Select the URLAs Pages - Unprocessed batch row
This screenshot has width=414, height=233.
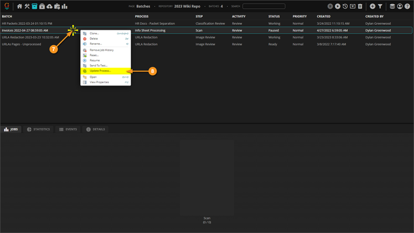[206, 44]
